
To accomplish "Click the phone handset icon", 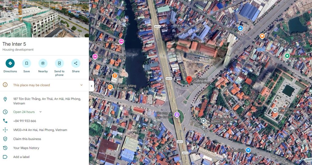I will [x=5, y=121].
